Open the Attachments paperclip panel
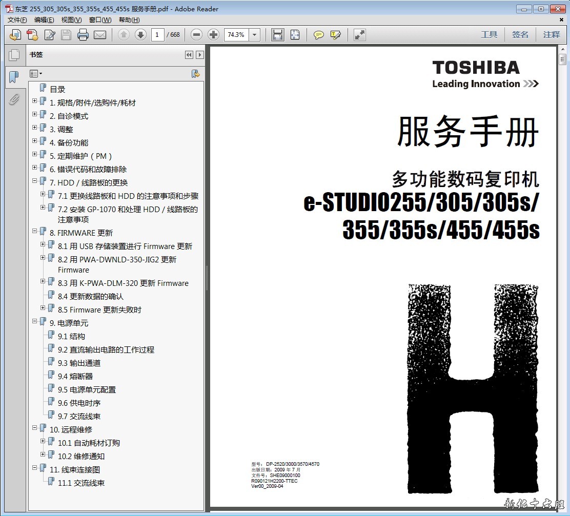This screenshot has height=516, width=570. (14, 99)
